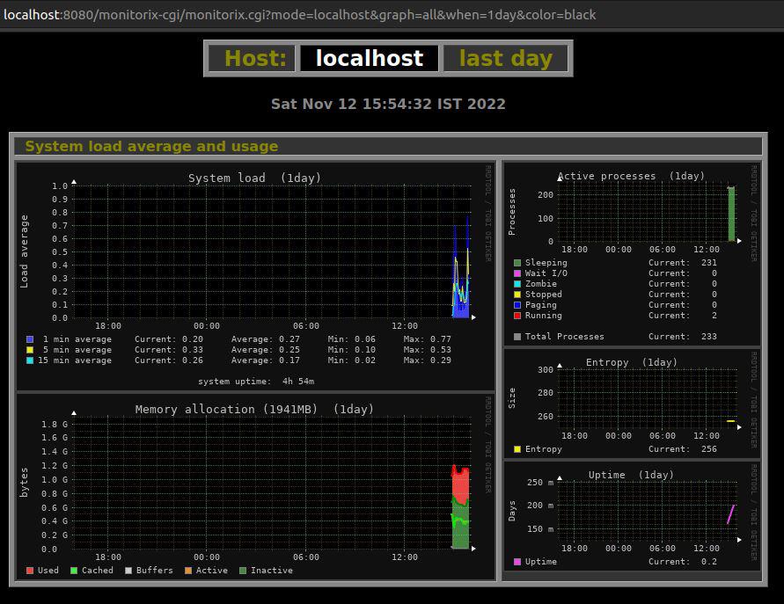Viewport: 784px width, 604px height.
Task: Click the magenta Wait I/O legend swatch
Action: (517, 273)
